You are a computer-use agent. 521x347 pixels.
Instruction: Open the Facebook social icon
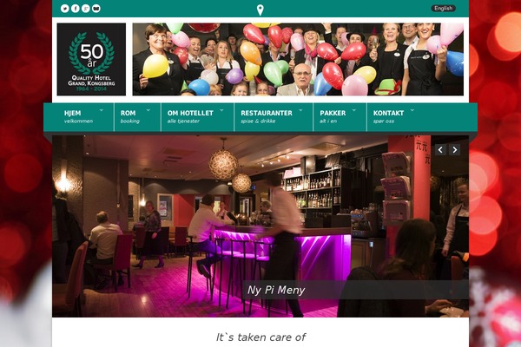click(x=76, y=9)
